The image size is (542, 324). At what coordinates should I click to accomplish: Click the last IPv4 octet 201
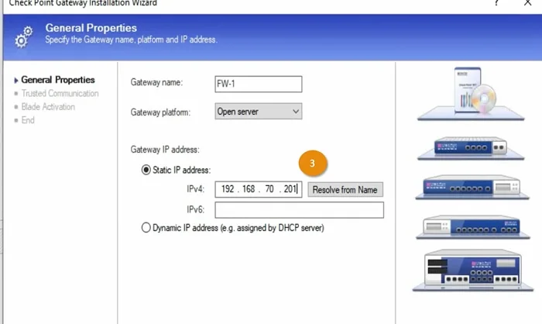(x=290, y=189)
